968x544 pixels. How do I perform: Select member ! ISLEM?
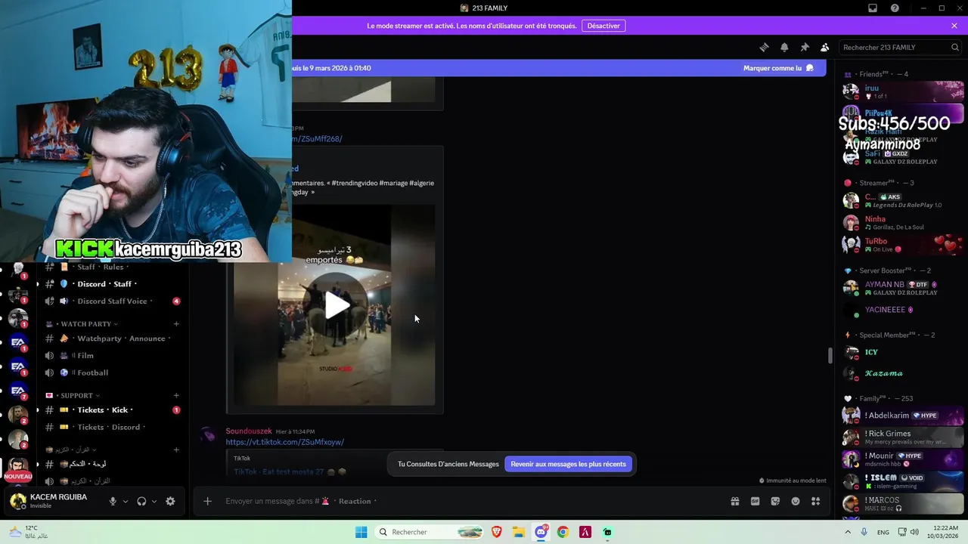click(902, 481)
